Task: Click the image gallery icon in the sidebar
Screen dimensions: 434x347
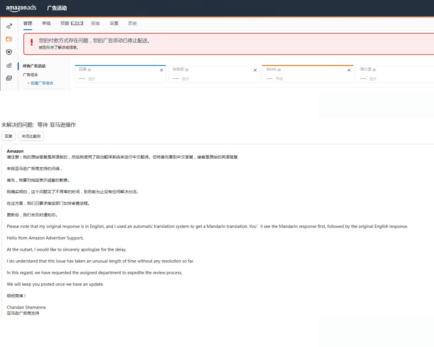Action: (9, 78)
